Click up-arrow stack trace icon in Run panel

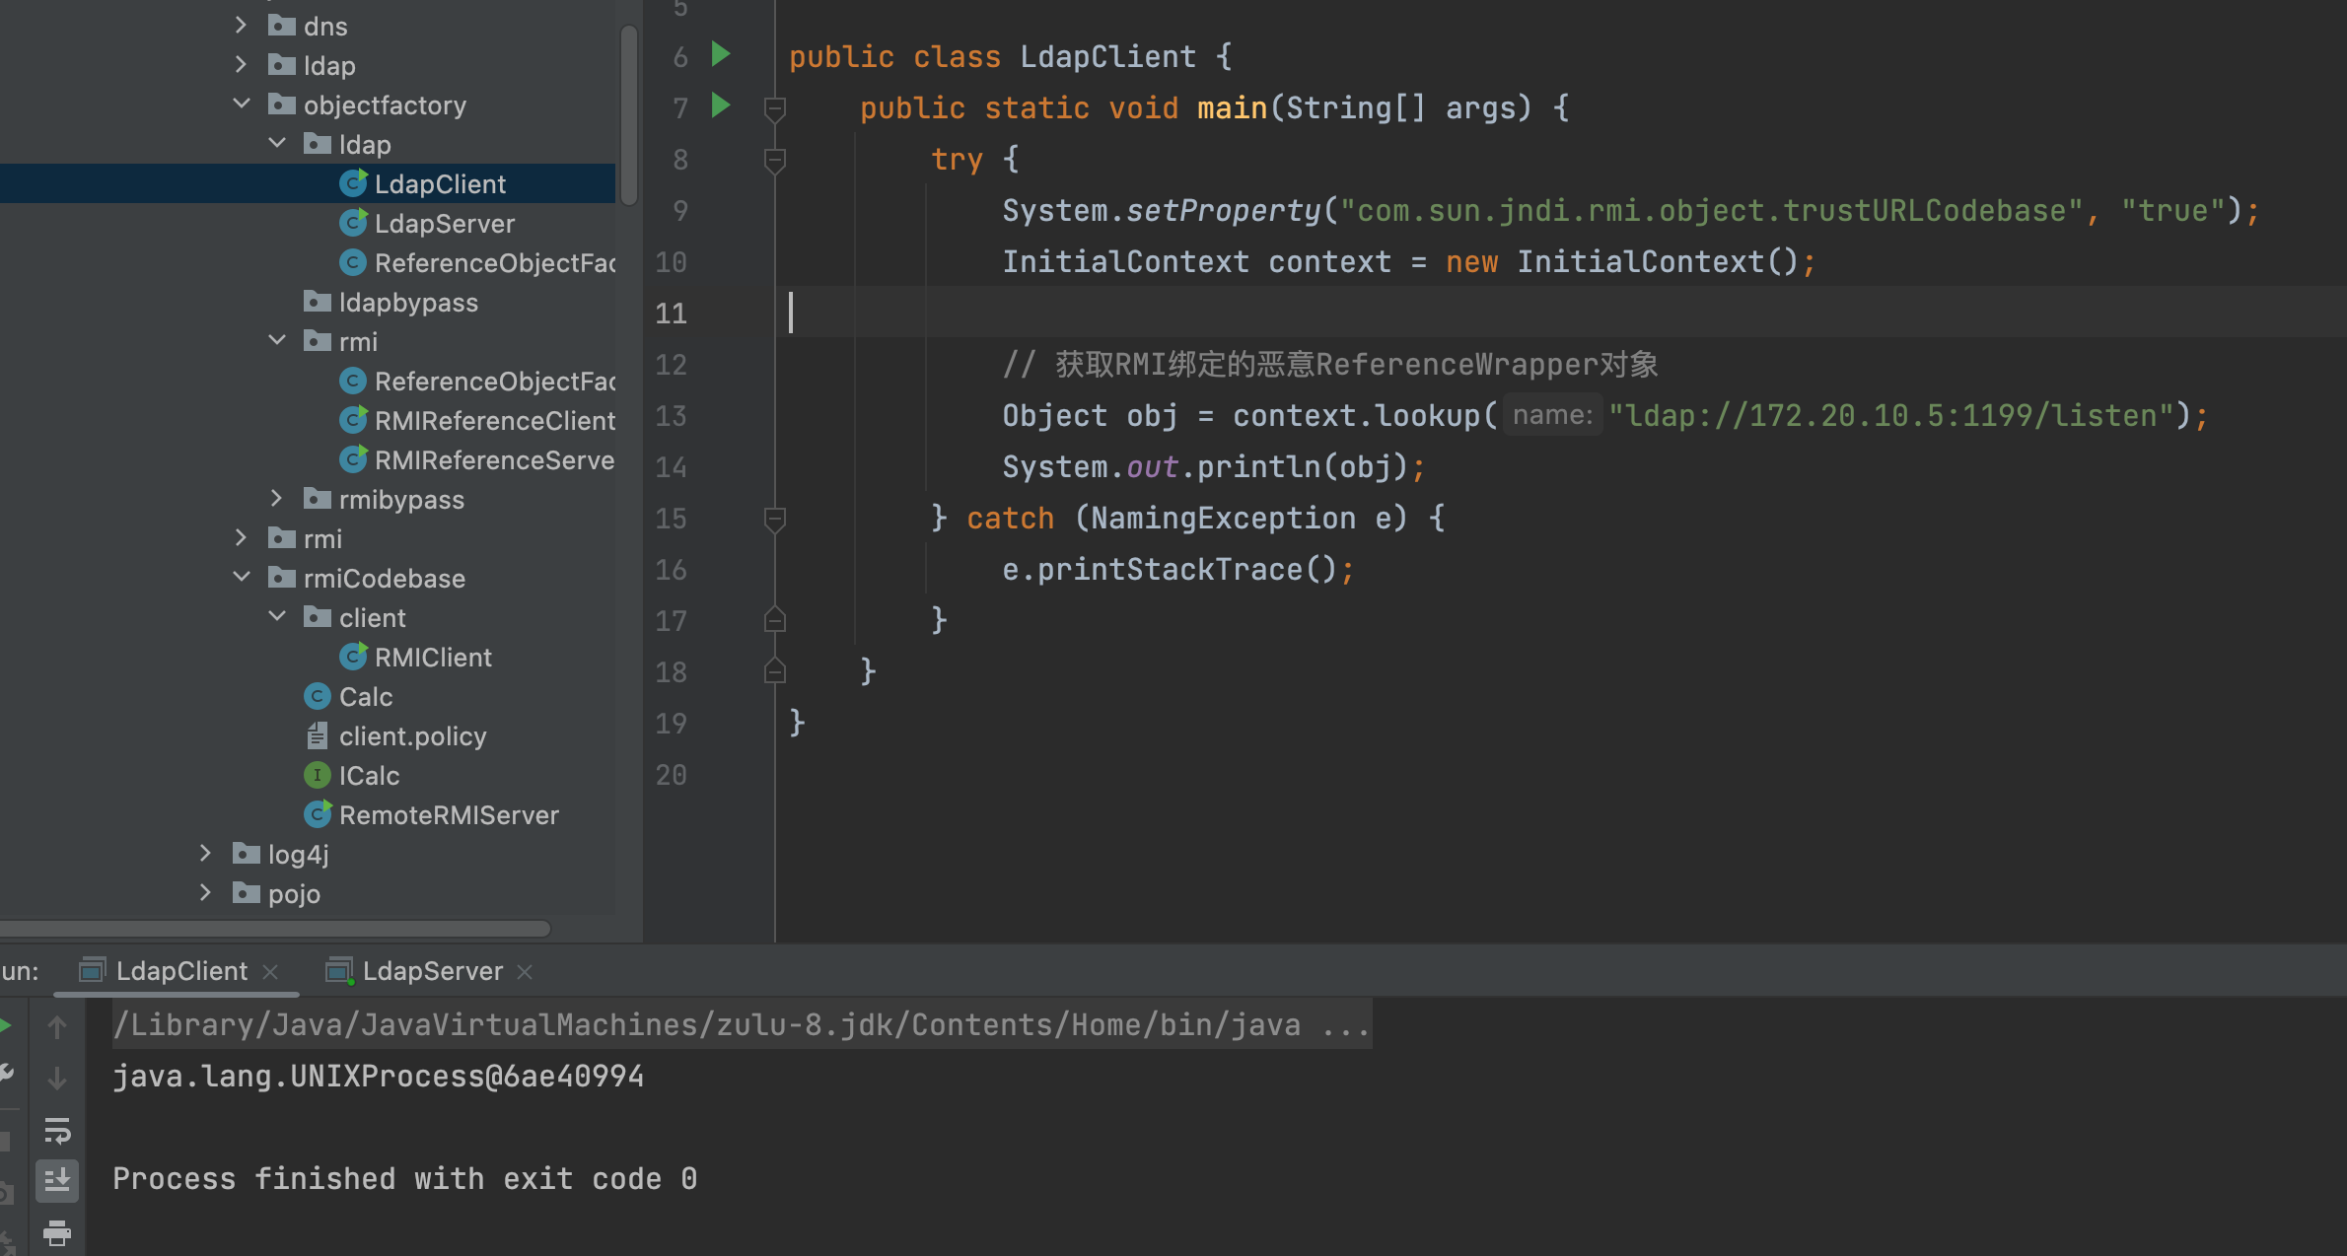click(x=57, y=1027)
